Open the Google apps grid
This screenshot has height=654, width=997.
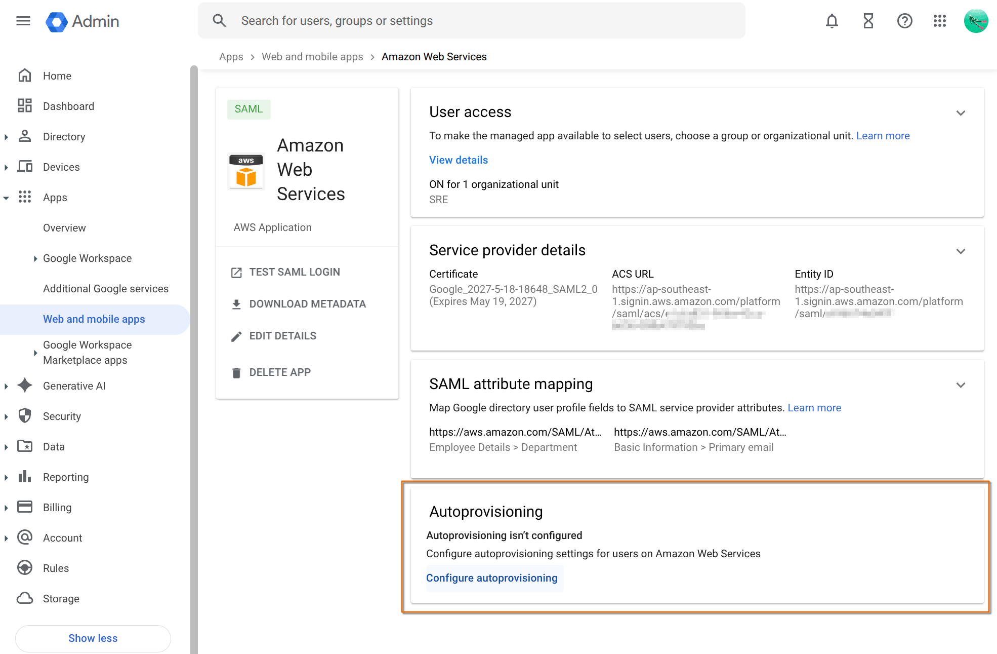tap(940, 21)
